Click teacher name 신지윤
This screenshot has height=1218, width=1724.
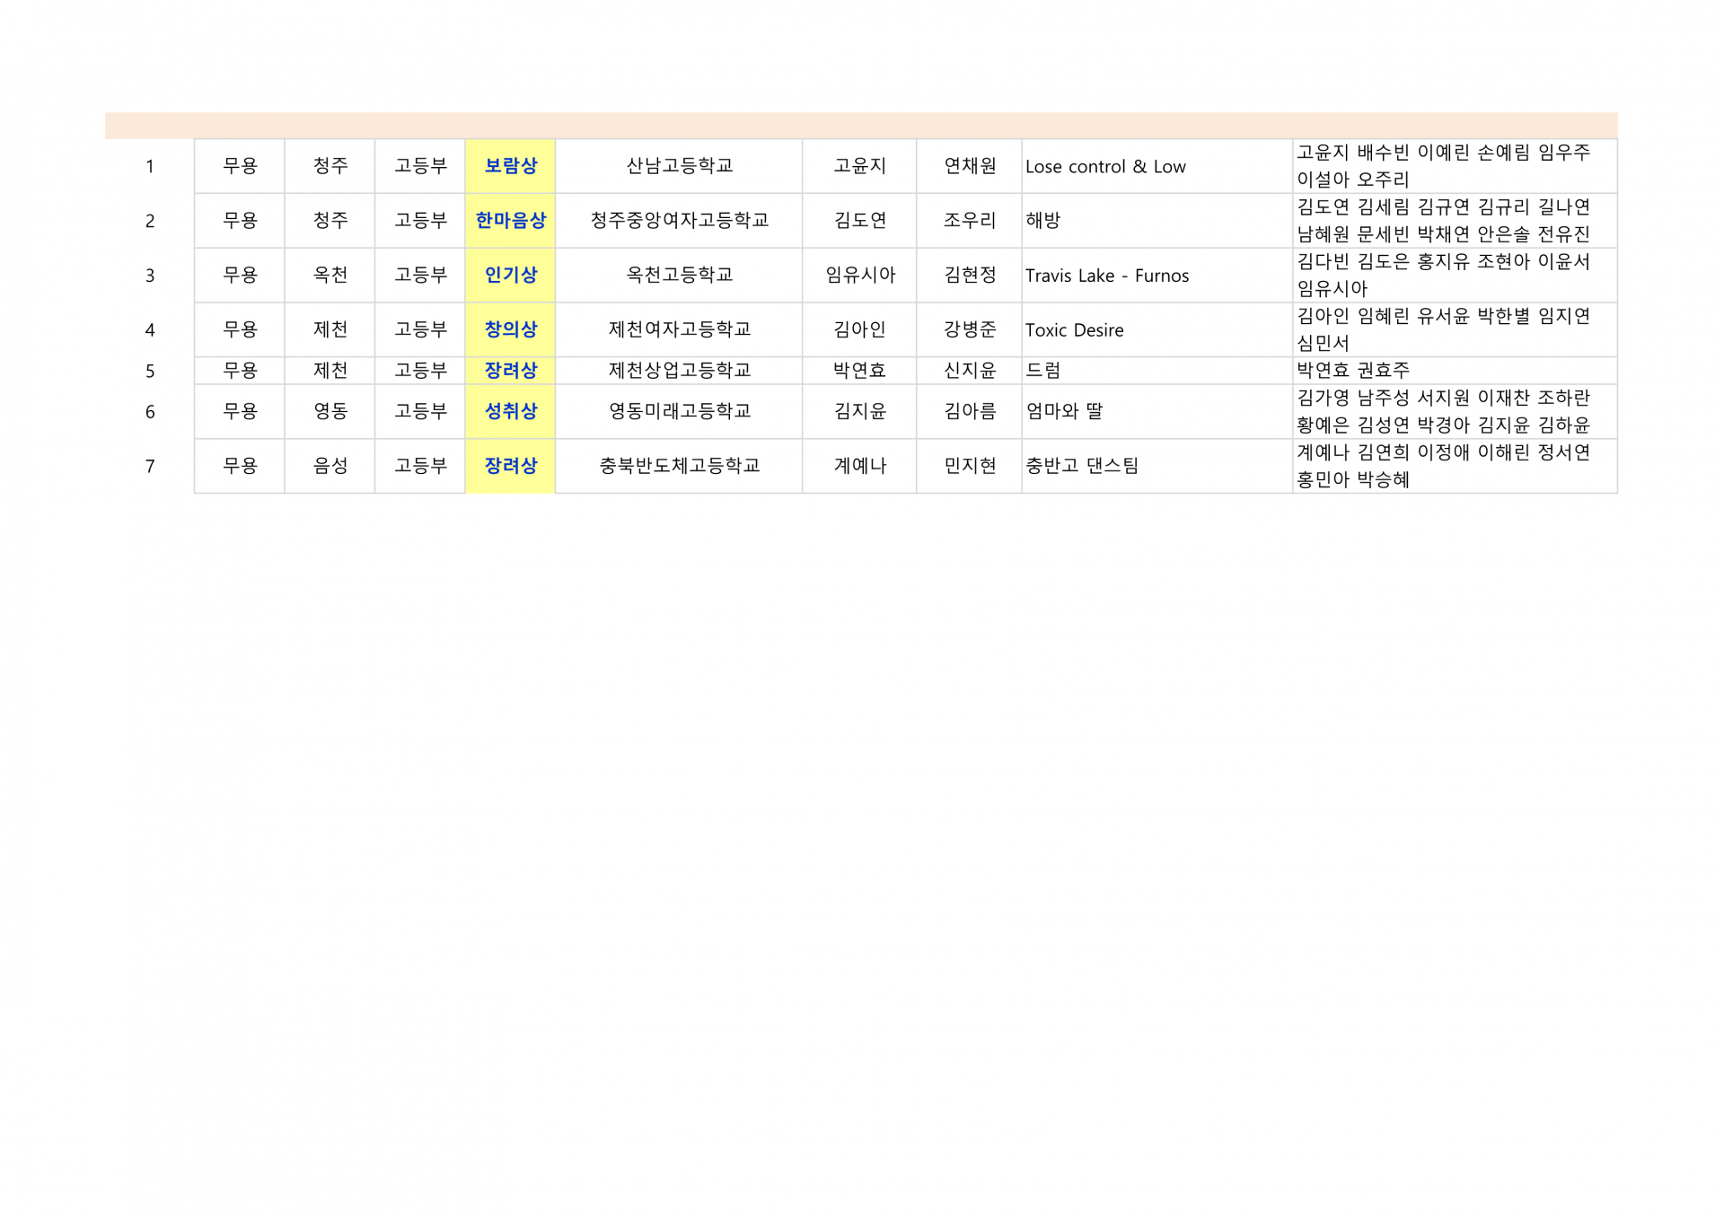(970, 371)
